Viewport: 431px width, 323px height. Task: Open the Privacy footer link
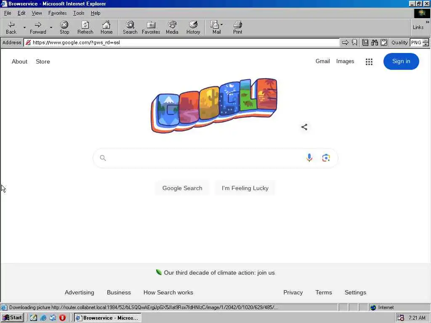click(293, 293)
